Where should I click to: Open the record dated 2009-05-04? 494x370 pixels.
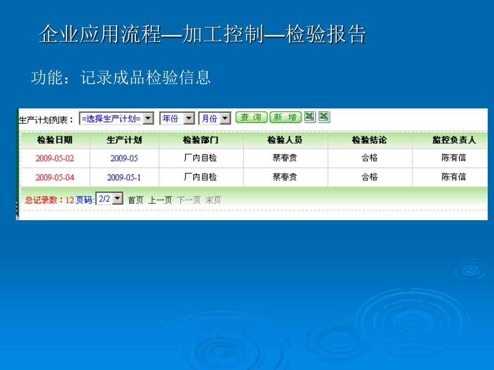click(x=55, y=177)
